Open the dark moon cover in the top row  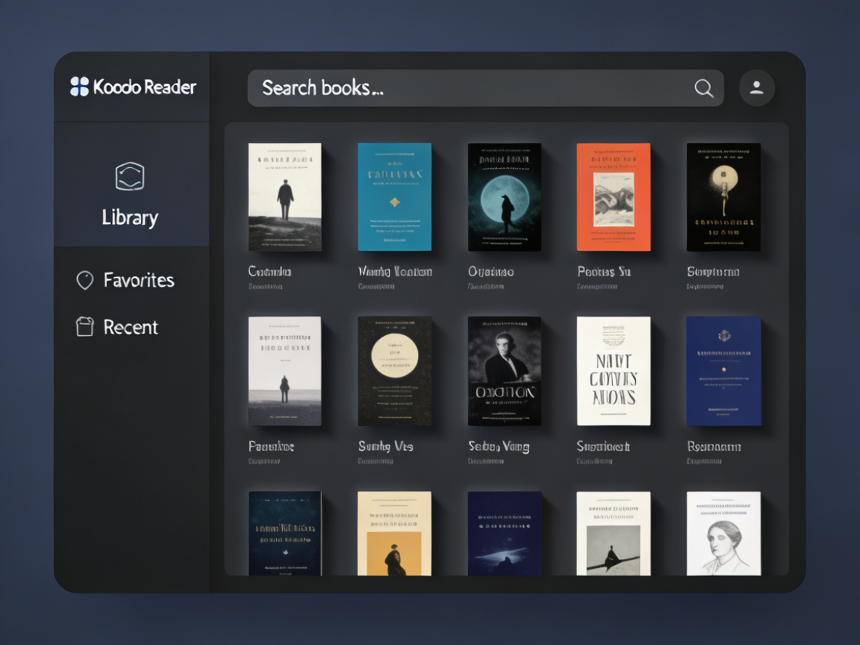tap(504, 196)
